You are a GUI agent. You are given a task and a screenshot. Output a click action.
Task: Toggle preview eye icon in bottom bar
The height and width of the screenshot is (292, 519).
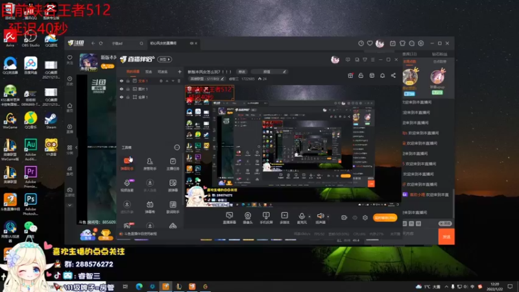pyautogui.click(x=355, y=217)
